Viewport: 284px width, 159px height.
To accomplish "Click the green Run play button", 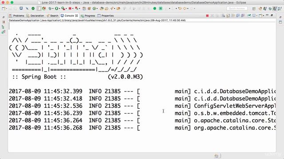I will pos(56,8).
